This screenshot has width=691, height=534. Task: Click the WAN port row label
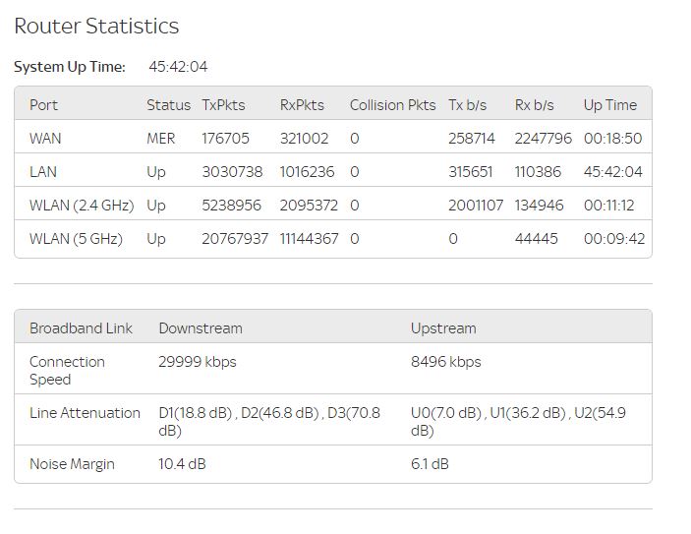(45, 139)
